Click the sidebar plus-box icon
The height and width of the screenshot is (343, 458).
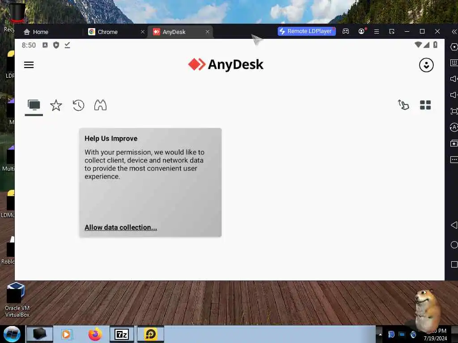[454, 143]
